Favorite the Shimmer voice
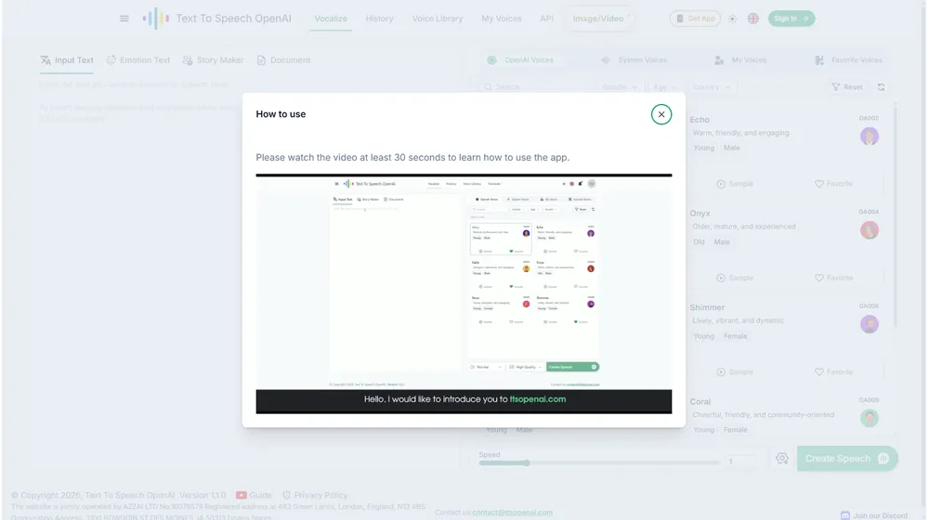929x520 pixels. (833, 372)
